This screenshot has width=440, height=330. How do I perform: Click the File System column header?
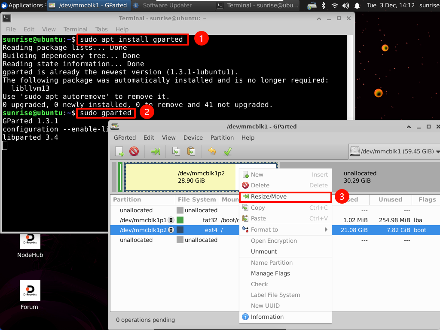(197, 199)
